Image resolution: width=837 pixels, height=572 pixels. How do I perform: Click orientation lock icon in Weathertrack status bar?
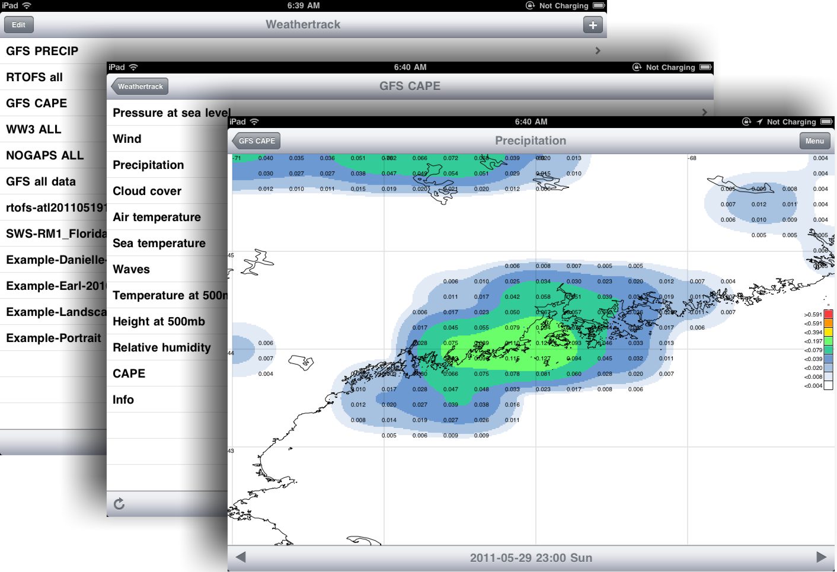click(x=531, y=5)
